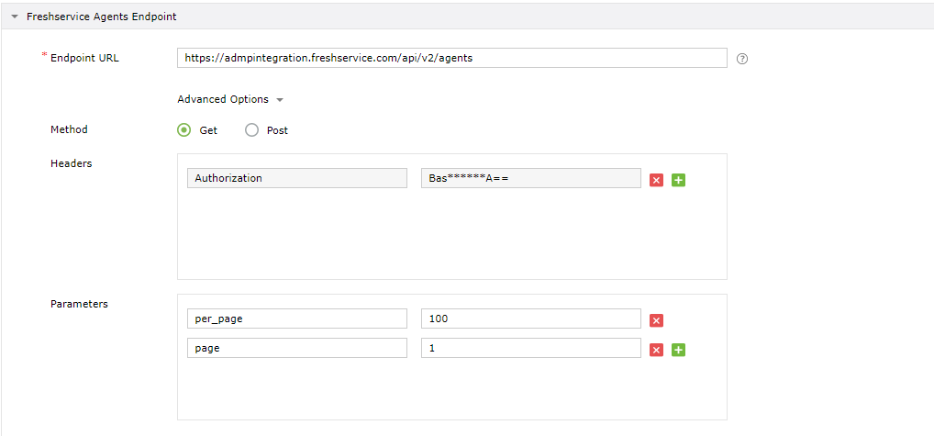This screenshot has width=934, height=436.
Task: Select the Get method radio button
Action: pos(184,130)
